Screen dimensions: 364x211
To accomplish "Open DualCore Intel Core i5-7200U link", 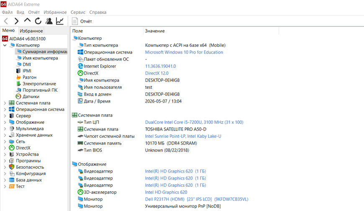I will pyautogui.click(x=194, y=122).
